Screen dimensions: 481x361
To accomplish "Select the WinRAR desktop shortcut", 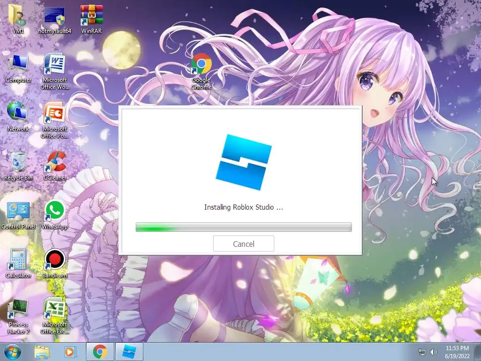I will [92, 19].
